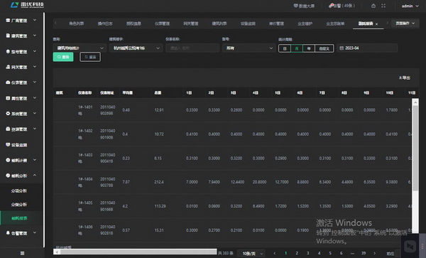Close the active 能耗报表 tab with x
This screenshot has width=426, height=258.
376,24
